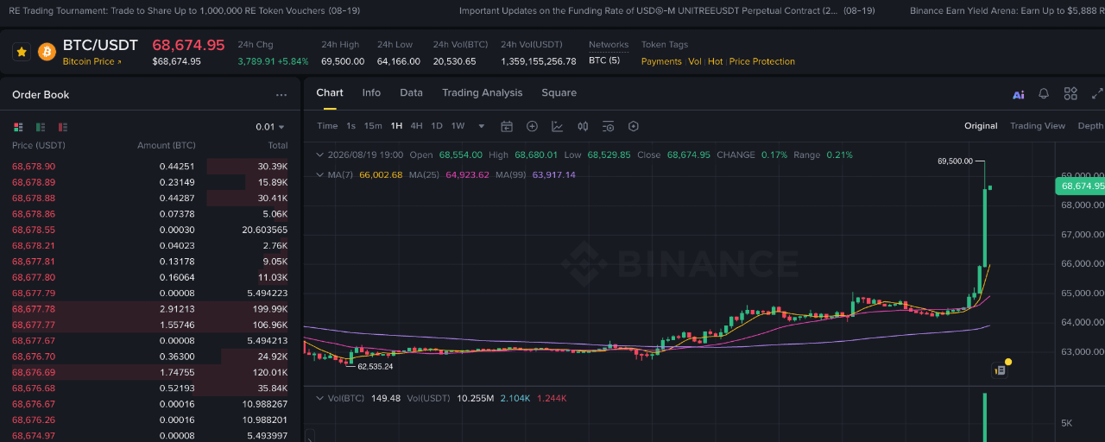1105x442 pixels.
Task: Toggle the BTC/USDT favorite star
Action: [x=22, y=52]
